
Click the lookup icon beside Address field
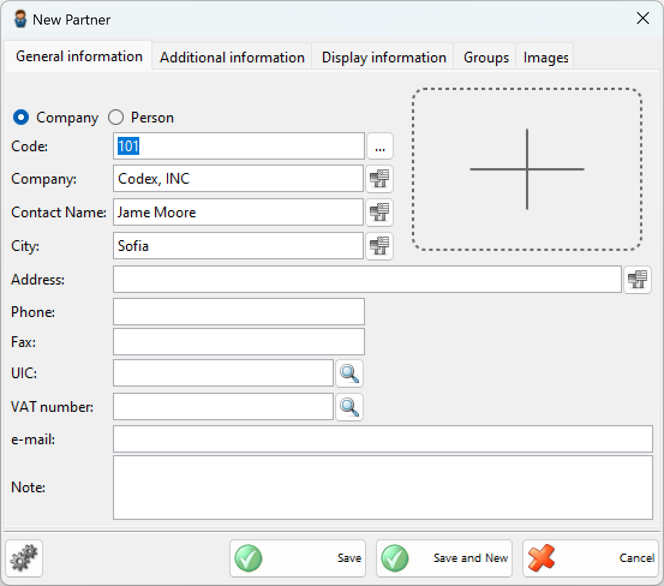637,280
